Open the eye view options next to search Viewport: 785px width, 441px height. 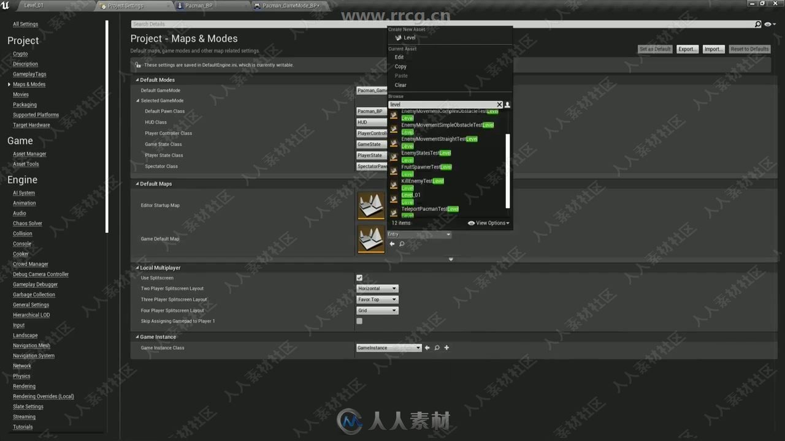[770, 24]
